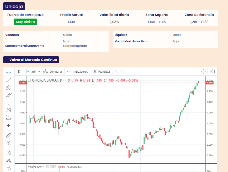Open the UNICAJA BANCO, D dropdown arrow
This screenshot has width=228, height=172.
(x=64, y=81)
